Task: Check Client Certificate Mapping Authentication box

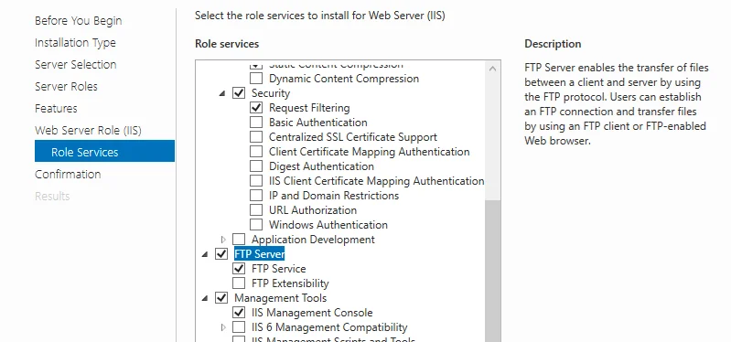Action: coord(256,152)
